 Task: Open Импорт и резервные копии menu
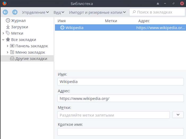click(x=97, y=12)
